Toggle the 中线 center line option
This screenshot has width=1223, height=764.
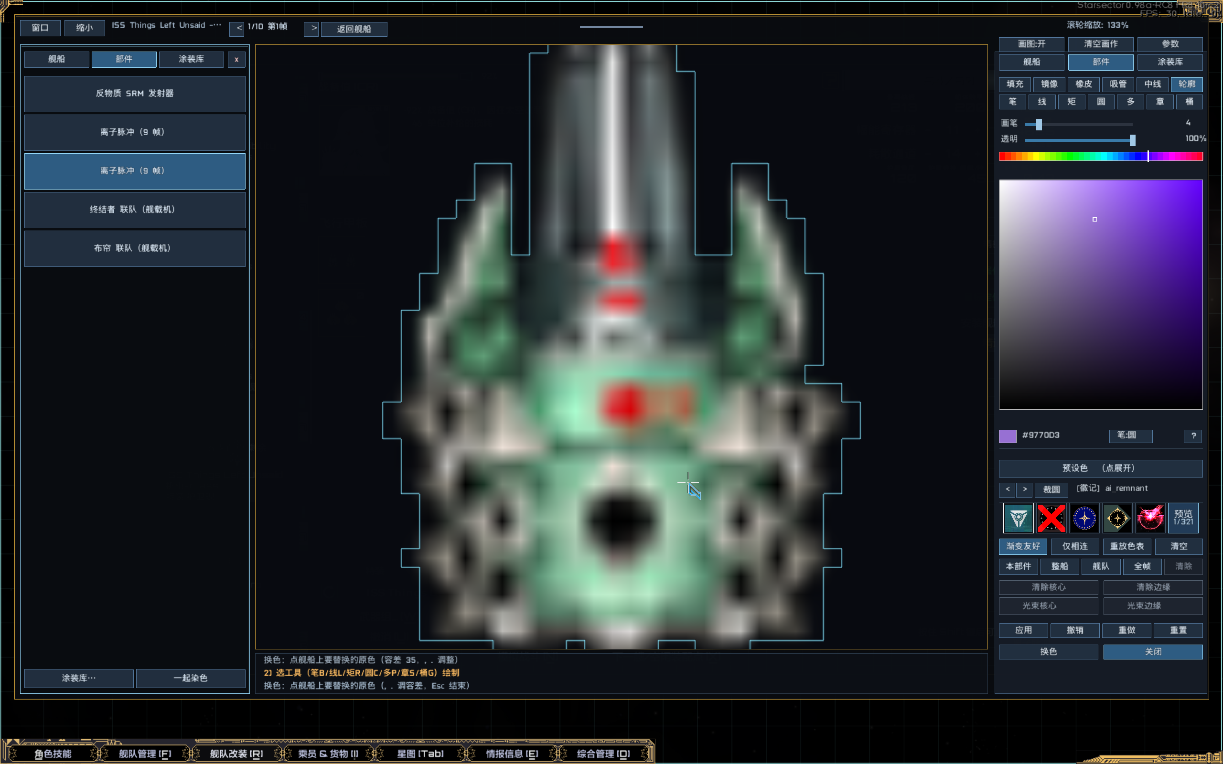(1152, 84)
